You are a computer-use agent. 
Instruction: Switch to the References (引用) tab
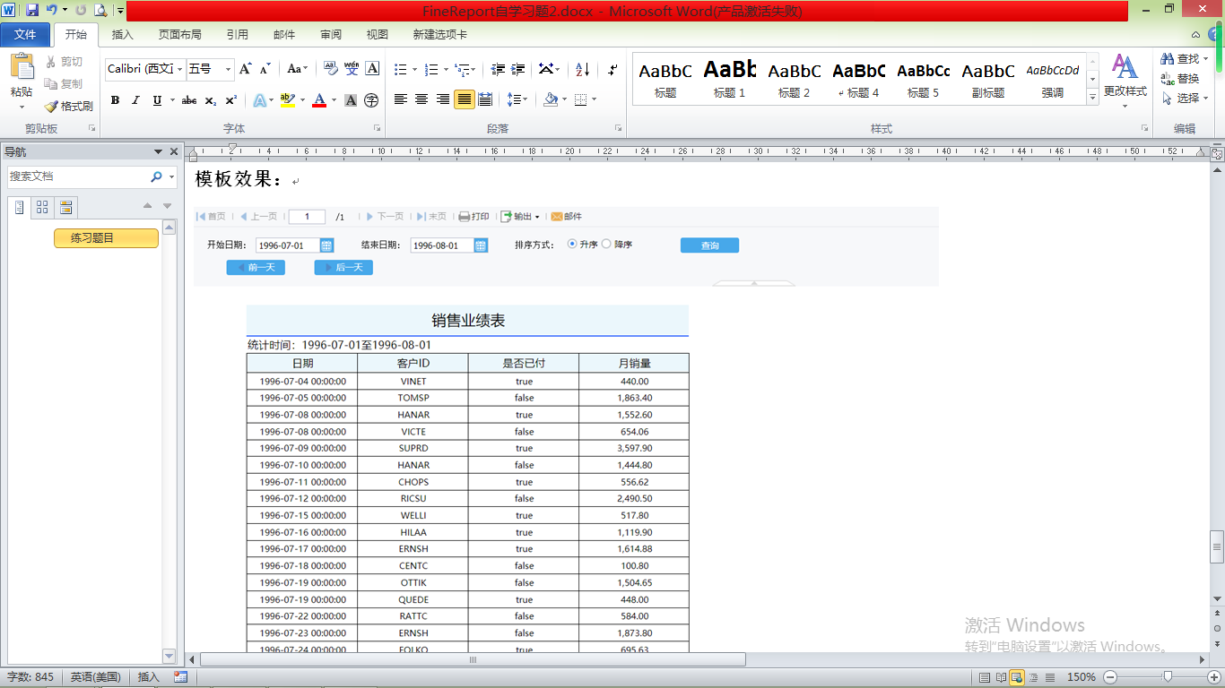pyautogui.click(x=237, y=35)
